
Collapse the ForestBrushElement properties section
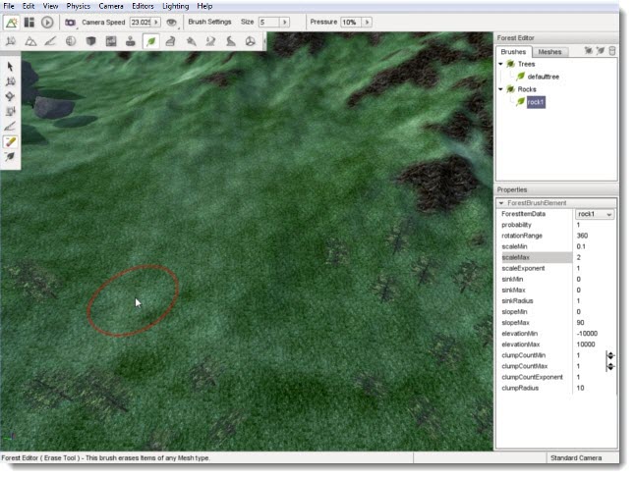pyautogui.click(x=501, y=202)
